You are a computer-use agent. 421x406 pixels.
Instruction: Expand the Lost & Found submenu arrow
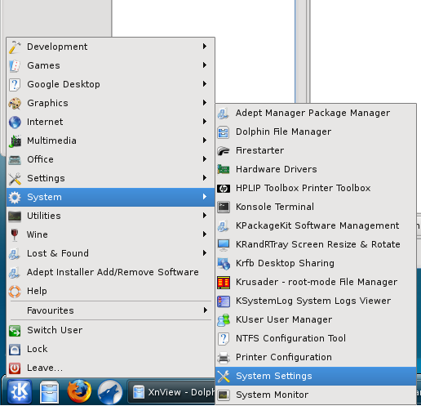tap(205, 253)
